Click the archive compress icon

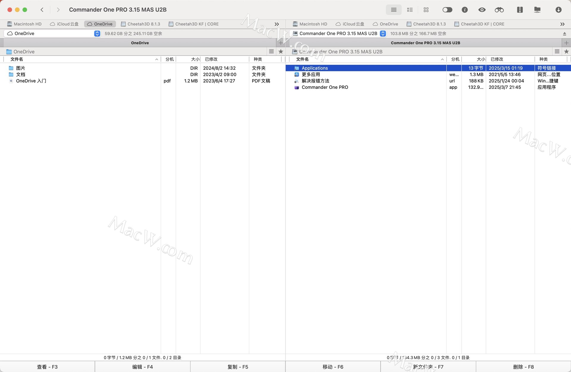(520, 10)
